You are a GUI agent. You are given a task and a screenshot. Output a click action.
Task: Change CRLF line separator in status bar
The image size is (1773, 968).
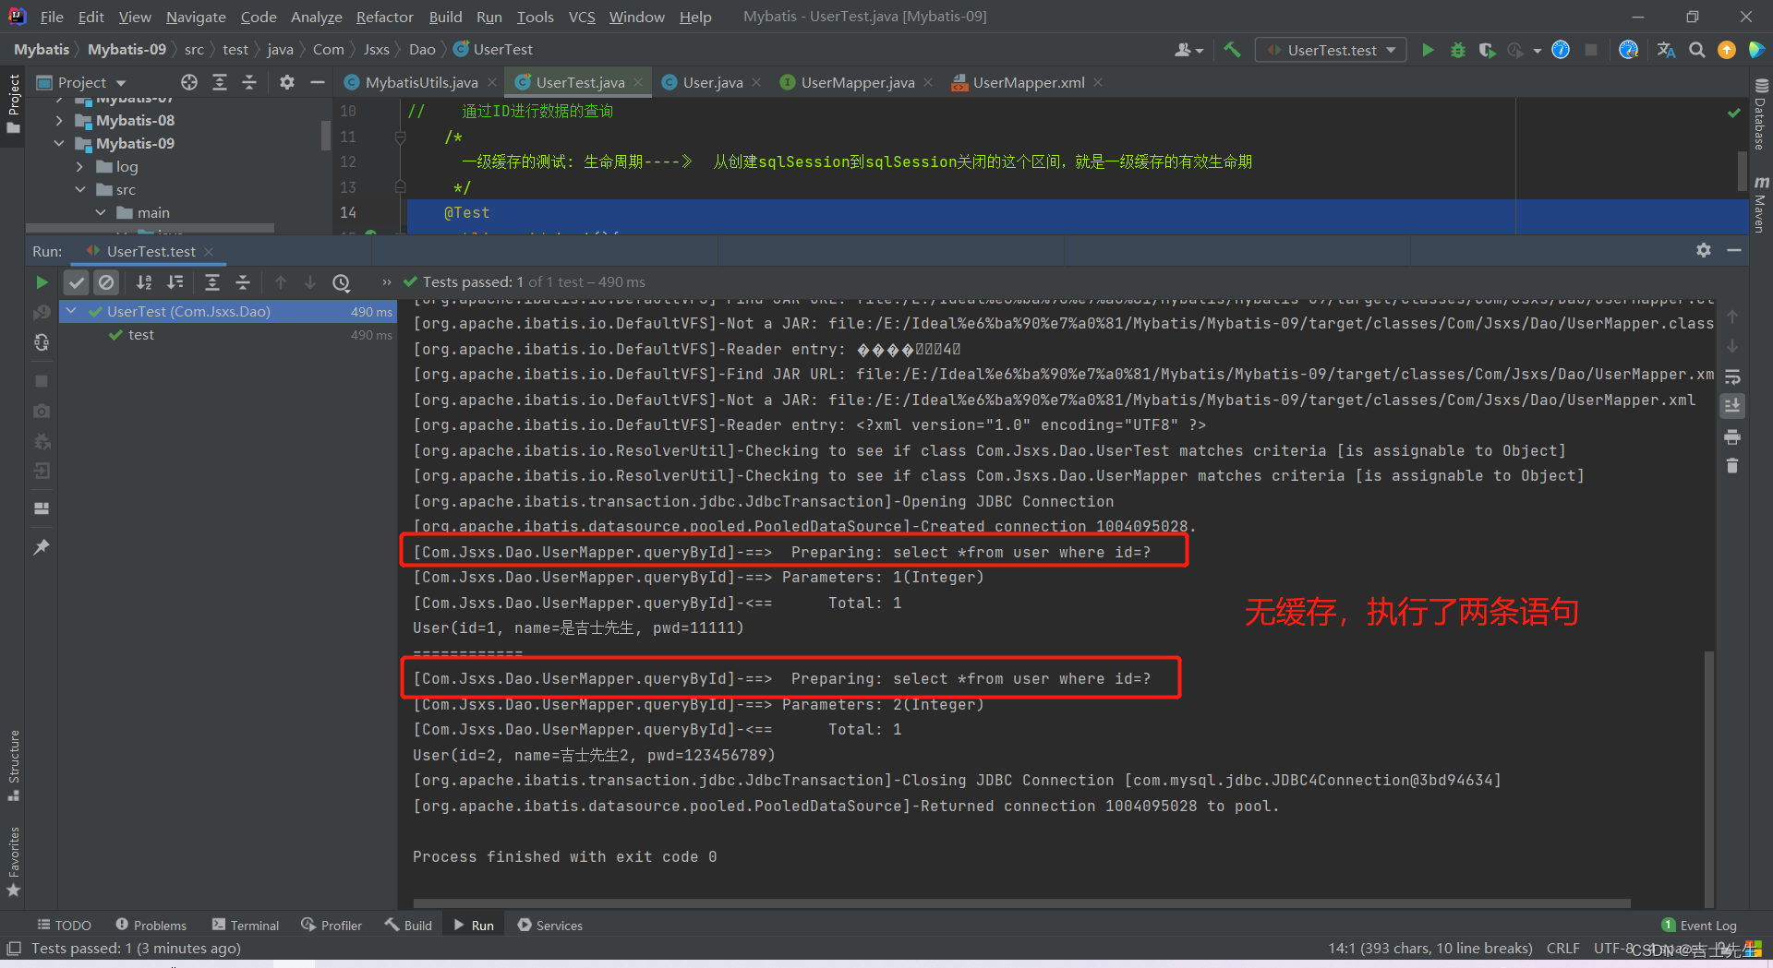pyautogui.click(x=1562, y=948)
